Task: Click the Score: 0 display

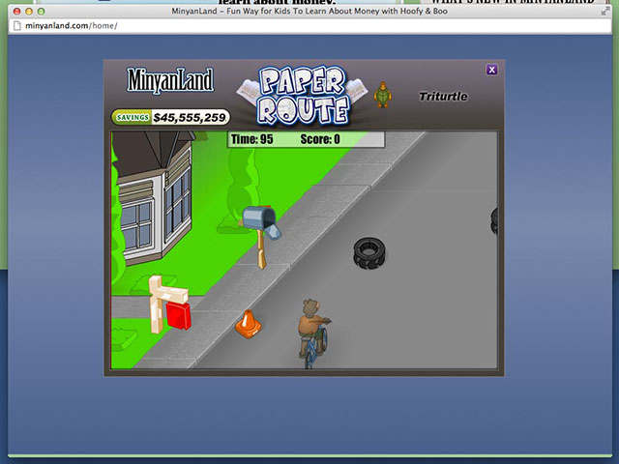Action: (x=320, y=139)
